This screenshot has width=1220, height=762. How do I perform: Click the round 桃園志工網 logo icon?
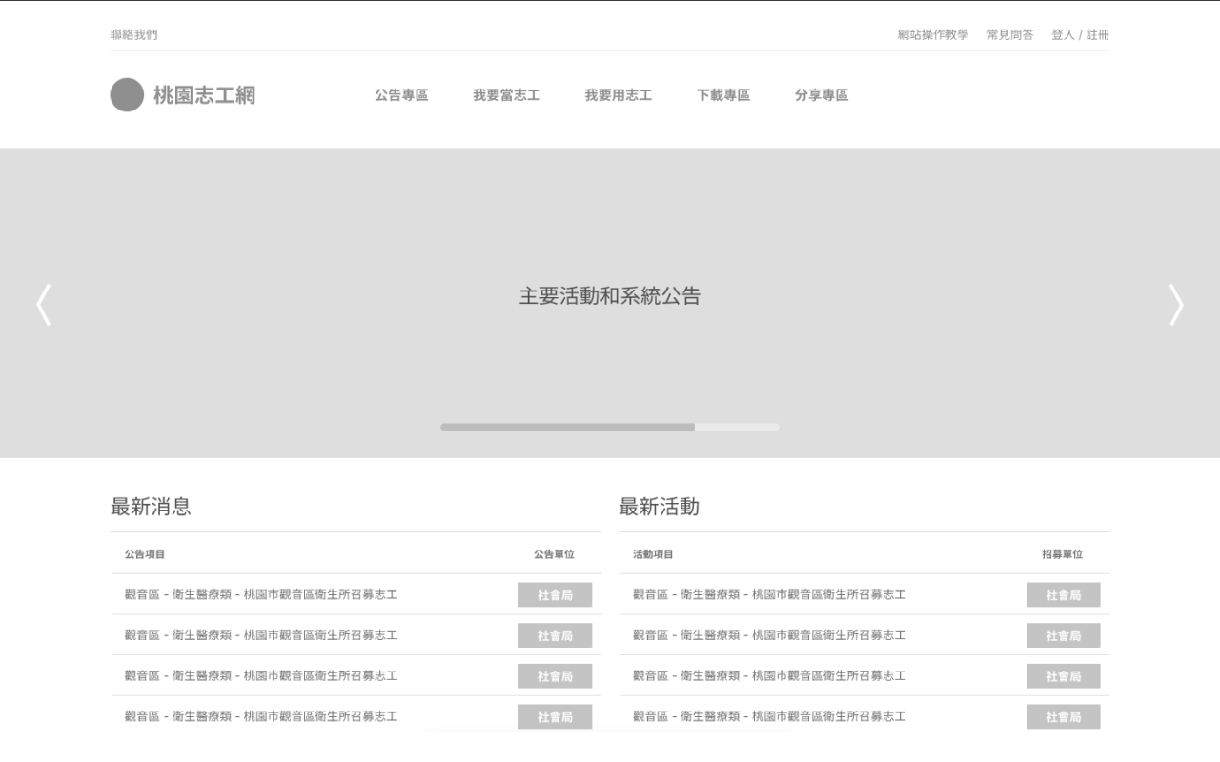(x=127, y=95)
